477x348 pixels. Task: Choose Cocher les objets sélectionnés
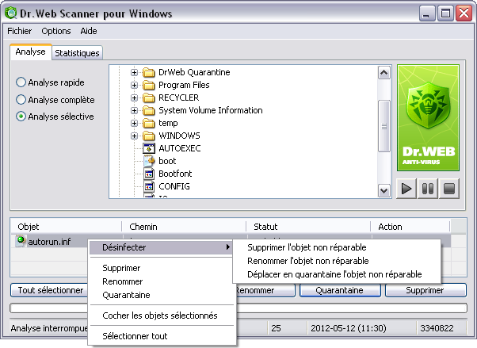[162, 315]
